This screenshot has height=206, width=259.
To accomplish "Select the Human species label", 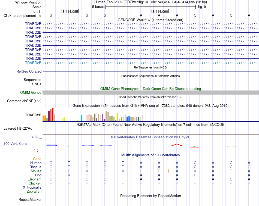I will (x=36, y=163).
